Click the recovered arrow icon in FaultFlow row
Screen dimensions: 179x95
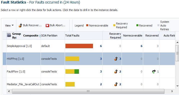tap(154, 71)
